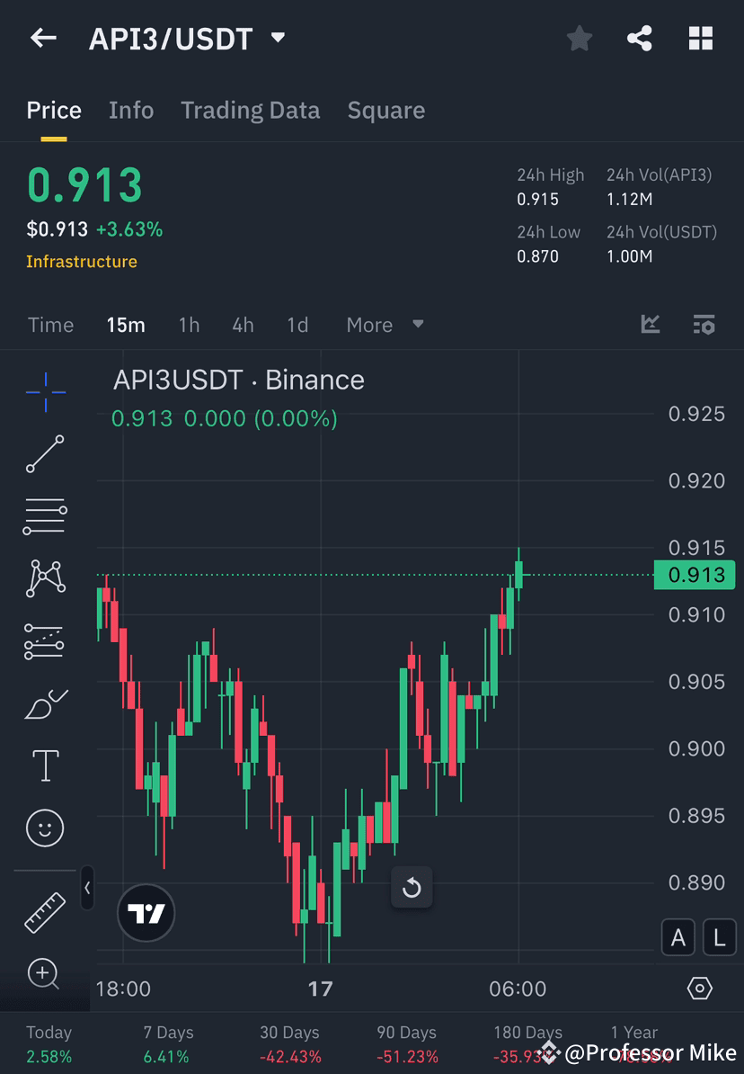The height and width of the screenshot is (1074, 744).
Task: Open the indicators icon above the chart
Action: click(650, 325)
